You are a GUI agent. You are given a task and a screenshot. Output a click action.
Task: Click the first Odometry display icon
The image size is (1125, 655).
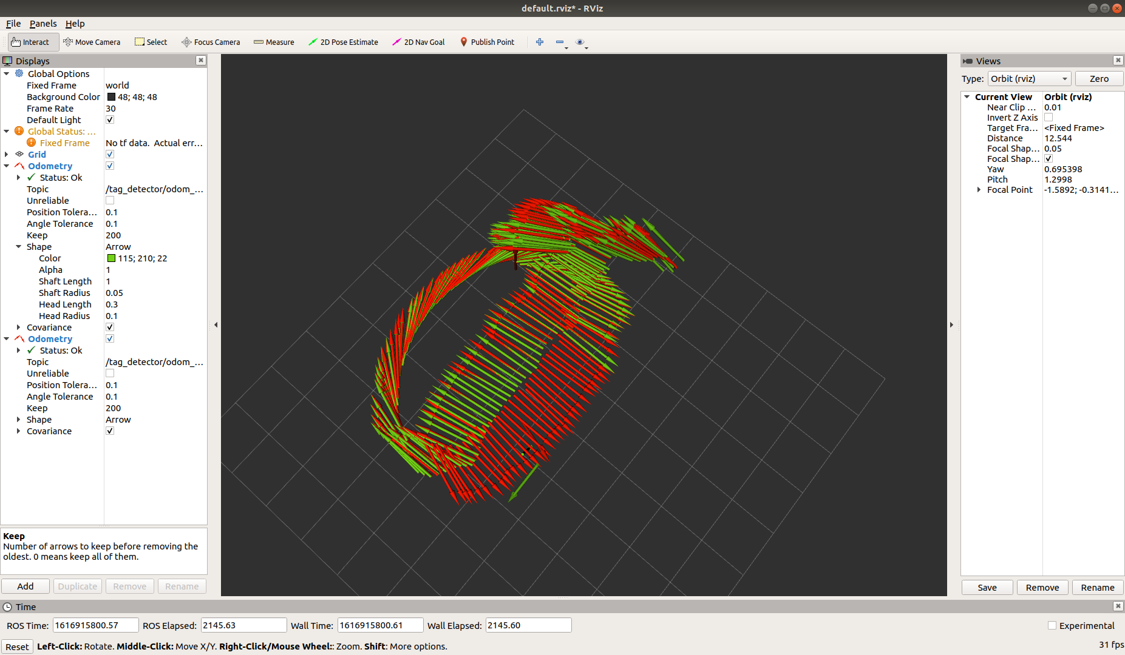pyautogui.click(x=19, y=166)
